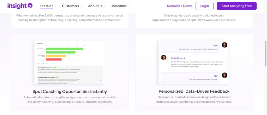This screenshot has width=267, height=115.
Task: Click the yellow Product Knowledge bar
Action: (x=56, y=56)
